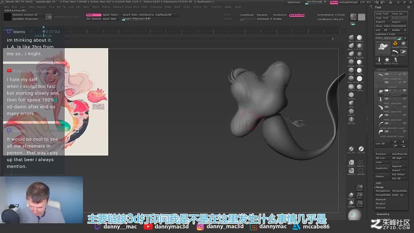Choose the ToyPlastic material
Image resolution: width=414 pixels, height=233 pixels.
pos(359,87)
